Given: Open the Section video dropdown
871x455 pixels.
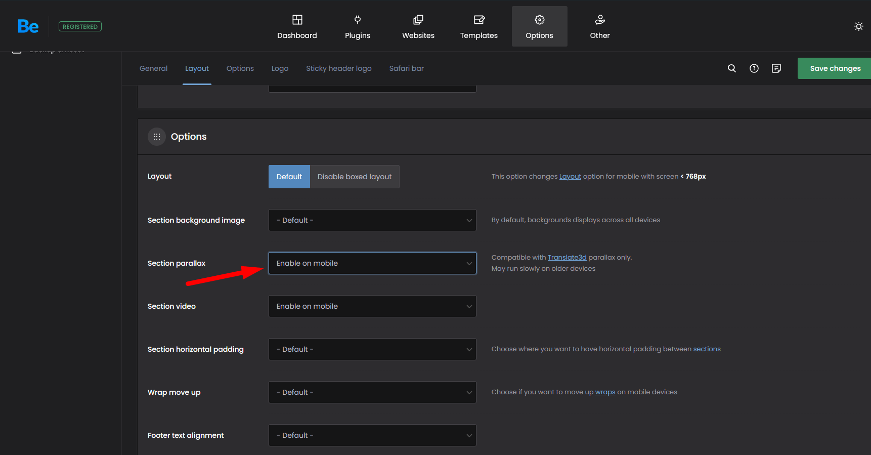Looking at the screenshot, I should [372, 306].
